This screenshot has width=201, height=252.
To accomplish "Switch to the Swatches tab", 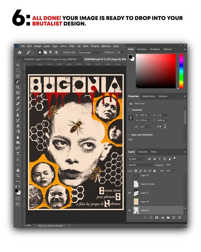I will 142,49.
